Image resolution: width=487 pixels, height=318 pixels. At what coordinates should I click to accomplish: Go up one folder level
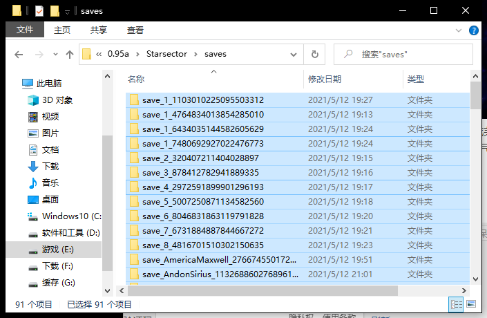(70, 55)
